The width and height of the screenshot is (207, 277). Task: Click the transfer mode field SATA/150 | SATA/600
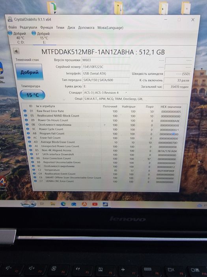pos(106,80)
